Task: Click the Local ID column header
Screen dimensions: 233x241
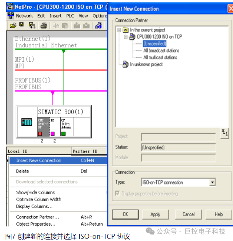Action: click(x=39, y=151)
